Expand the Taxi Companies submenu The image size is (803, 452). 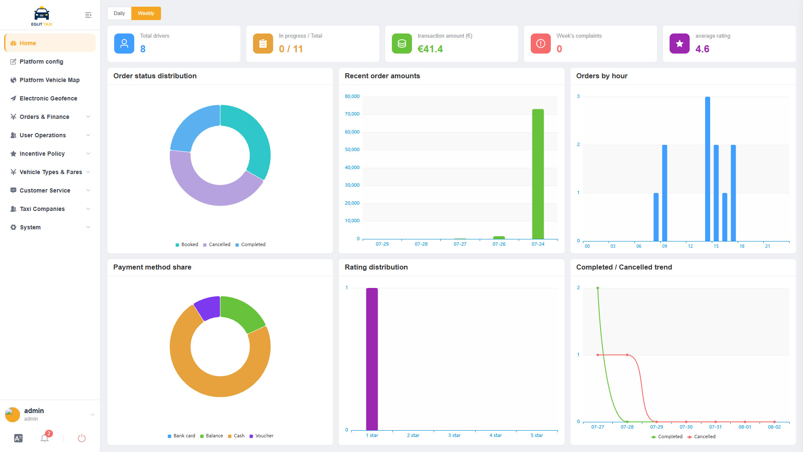pyautogui.click(x=50, y=209)
